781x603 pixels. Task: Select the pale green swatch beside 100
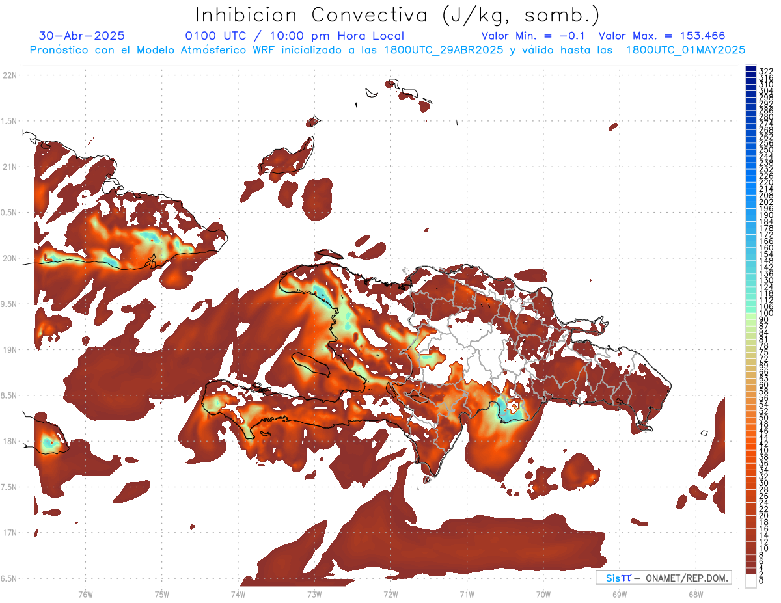750,317
